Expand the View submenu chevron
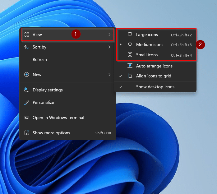Viewport: 217px width, 194px height. pos(109,35)
